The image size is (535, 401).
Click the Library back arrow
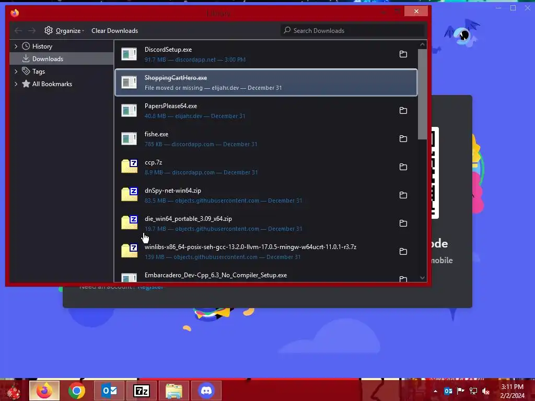click(18, 31)
